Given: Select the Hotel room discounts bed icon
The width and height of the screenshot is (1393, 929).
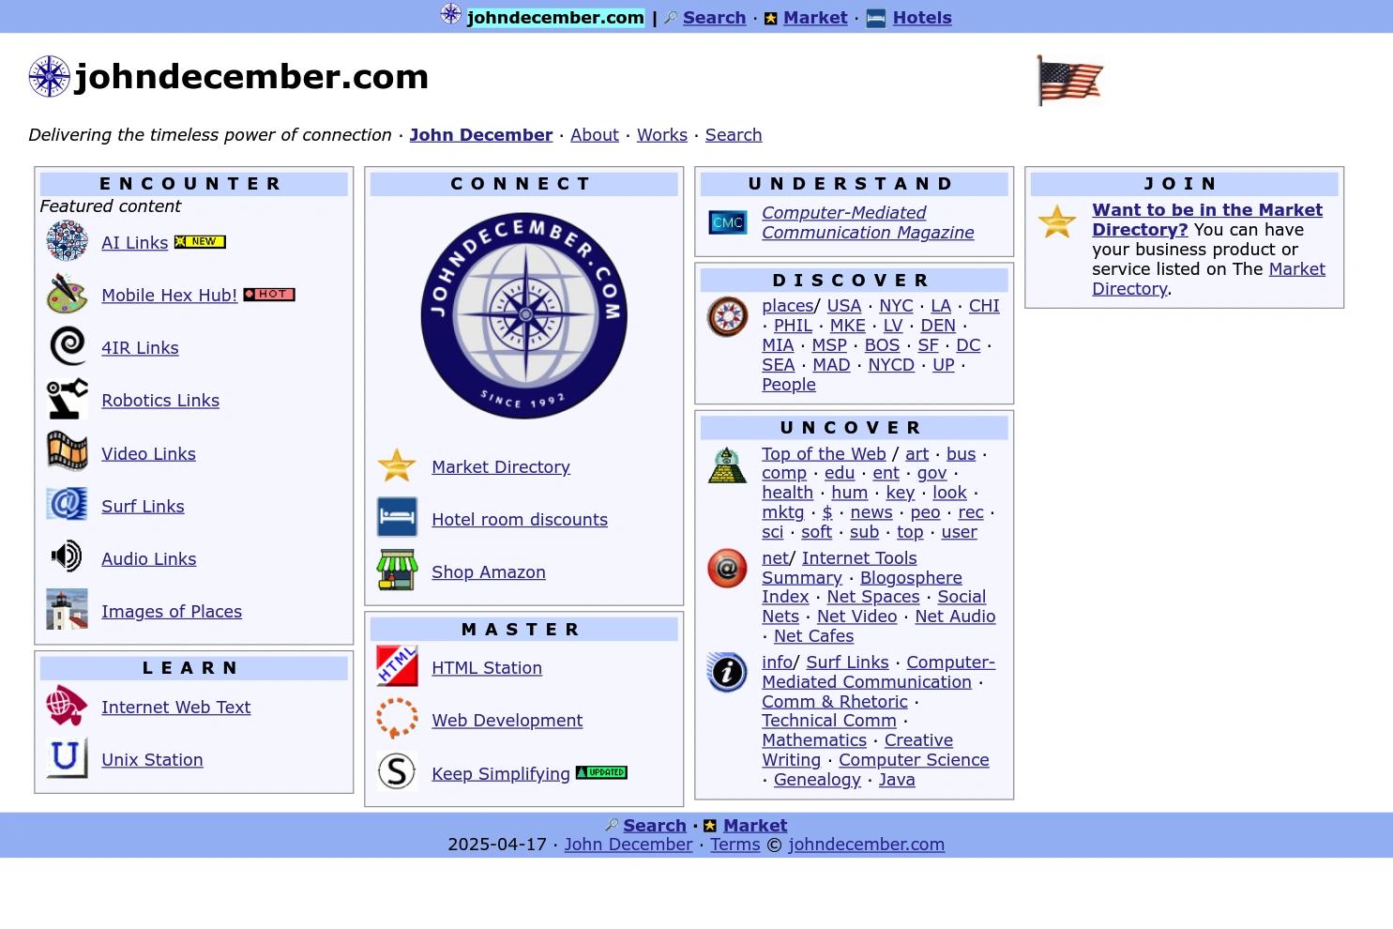Looking at the screenshot, I should pos(397,516).
